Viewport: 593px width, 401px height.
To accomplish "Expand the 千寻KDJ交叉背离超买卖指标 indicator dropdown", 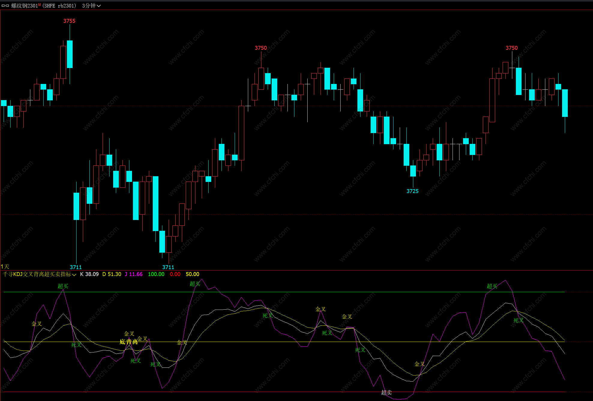I will [x=74, y=275].
